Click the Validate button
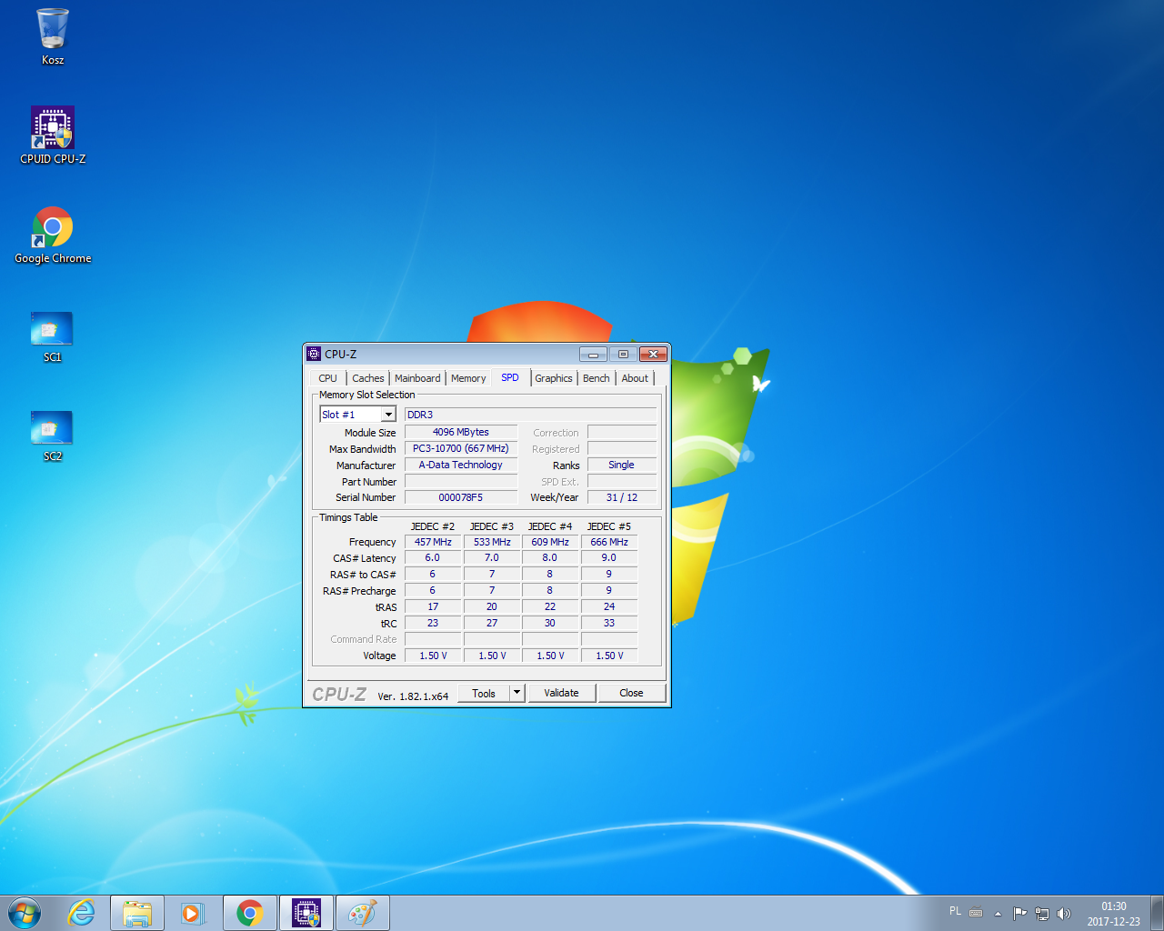The height and width of the screenshot is (931, 1164). (x=561, y=693)
